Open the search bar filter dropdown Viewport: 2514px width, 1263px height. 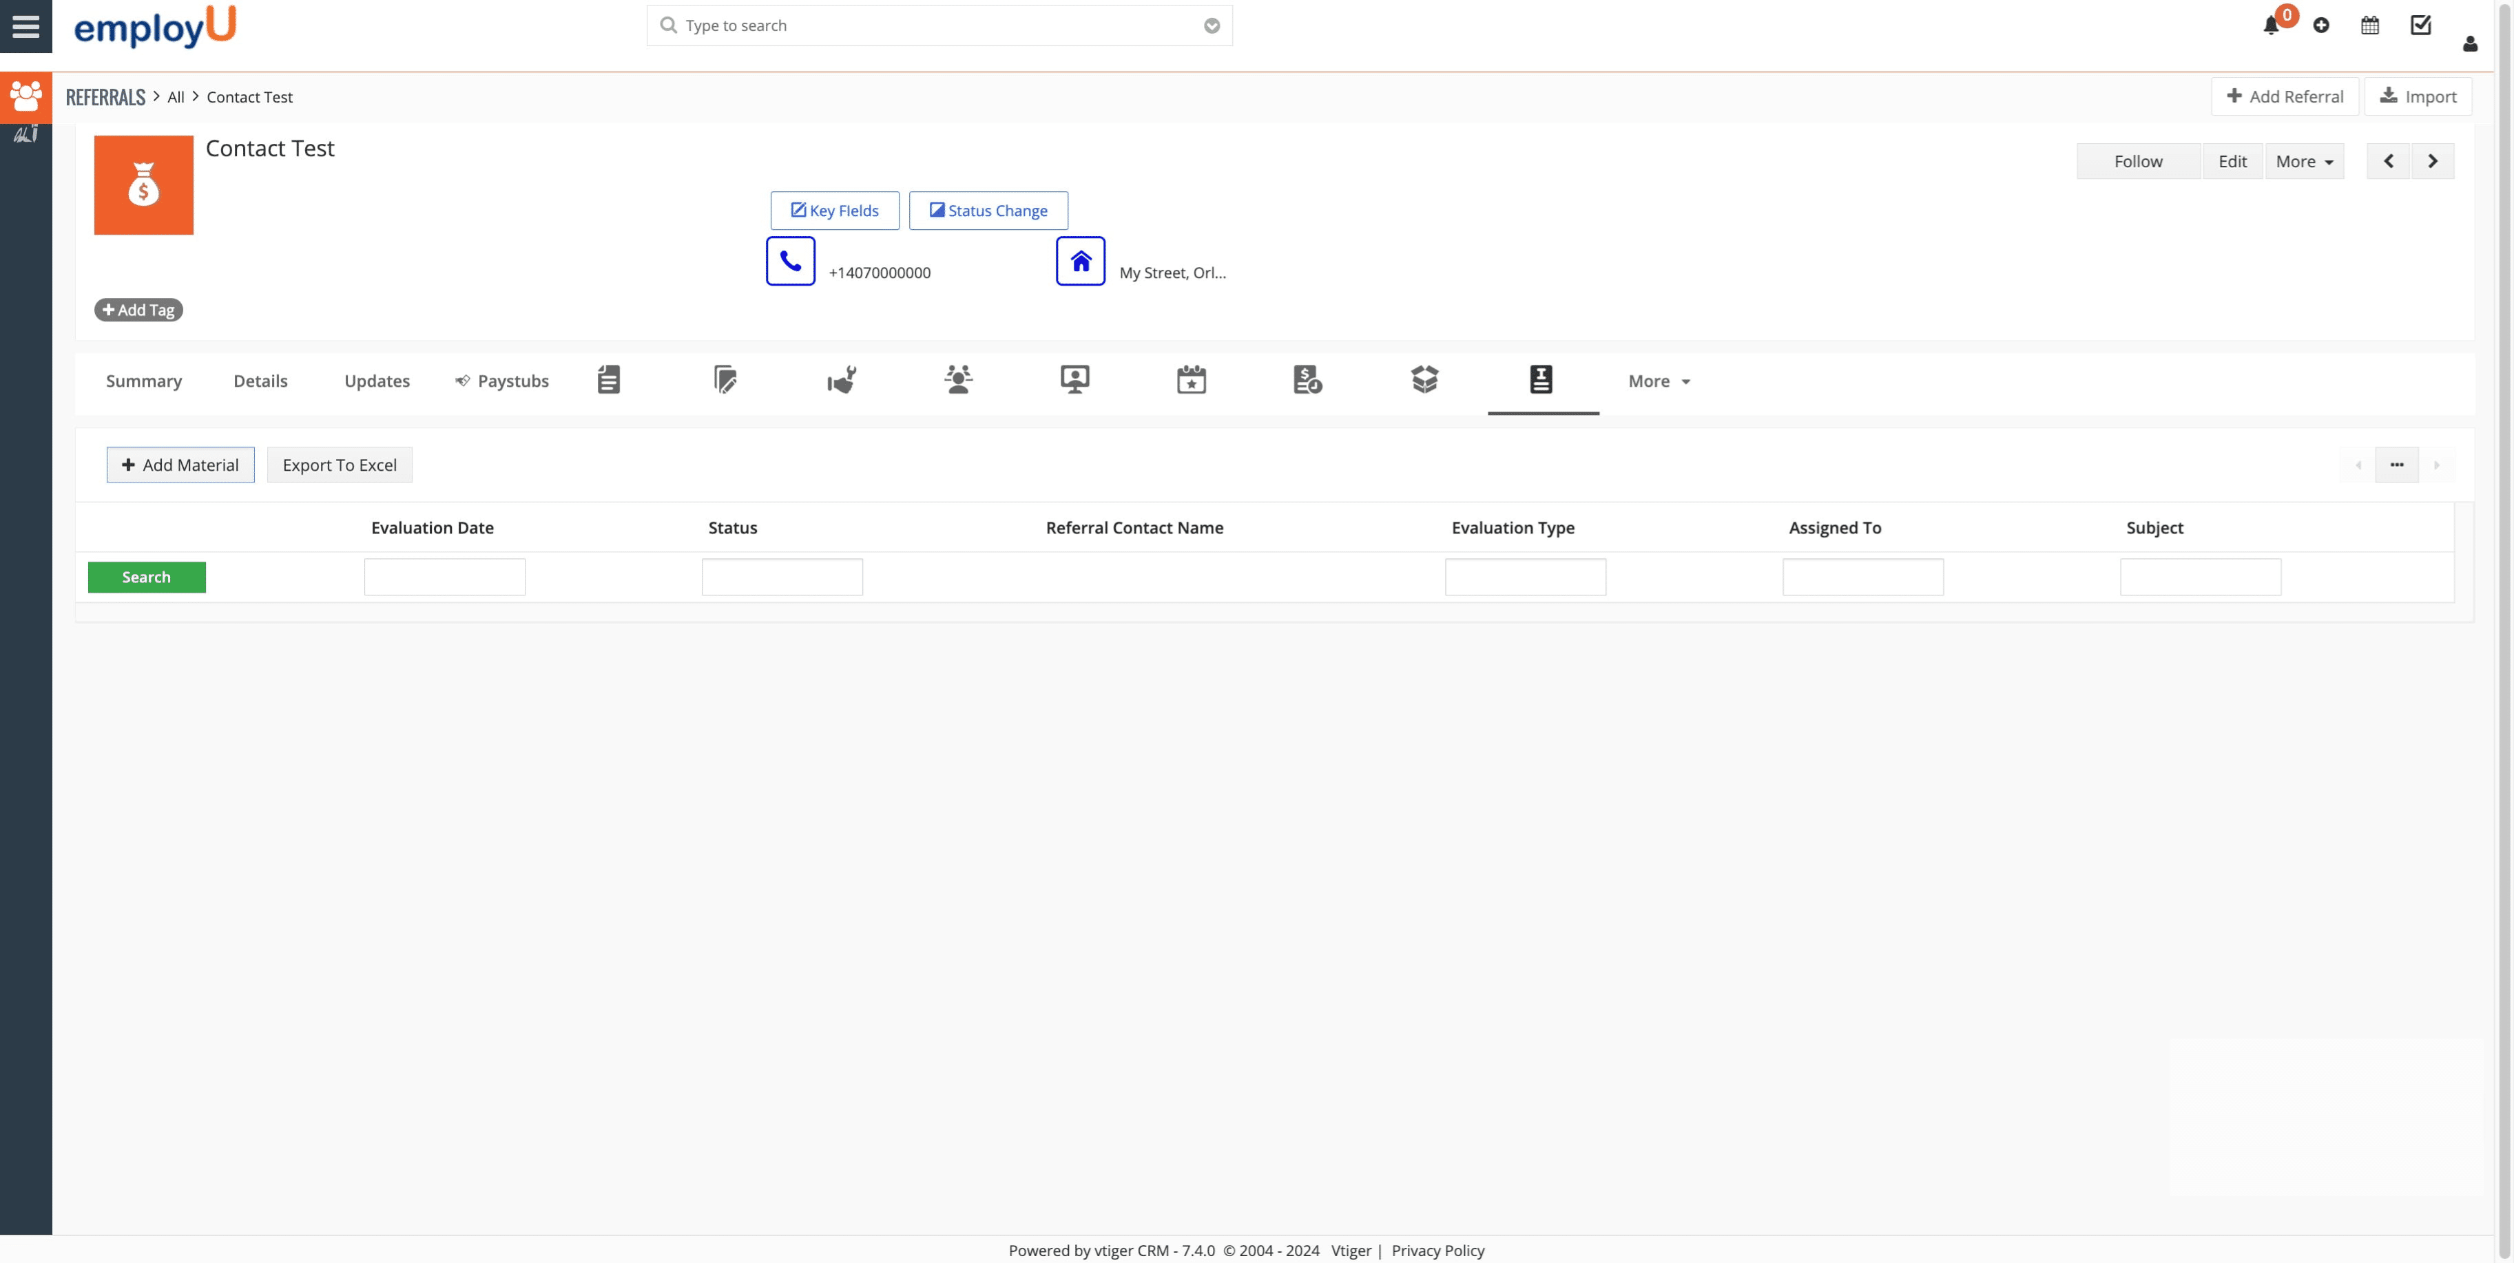1211,25
